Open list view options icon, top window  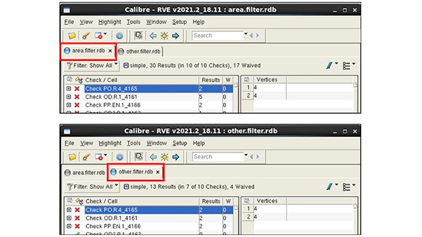pyautogui.click(x=346, y=66)
